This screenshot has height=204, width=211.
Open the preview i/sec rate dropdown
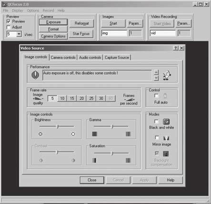click(x=19, y=34)
